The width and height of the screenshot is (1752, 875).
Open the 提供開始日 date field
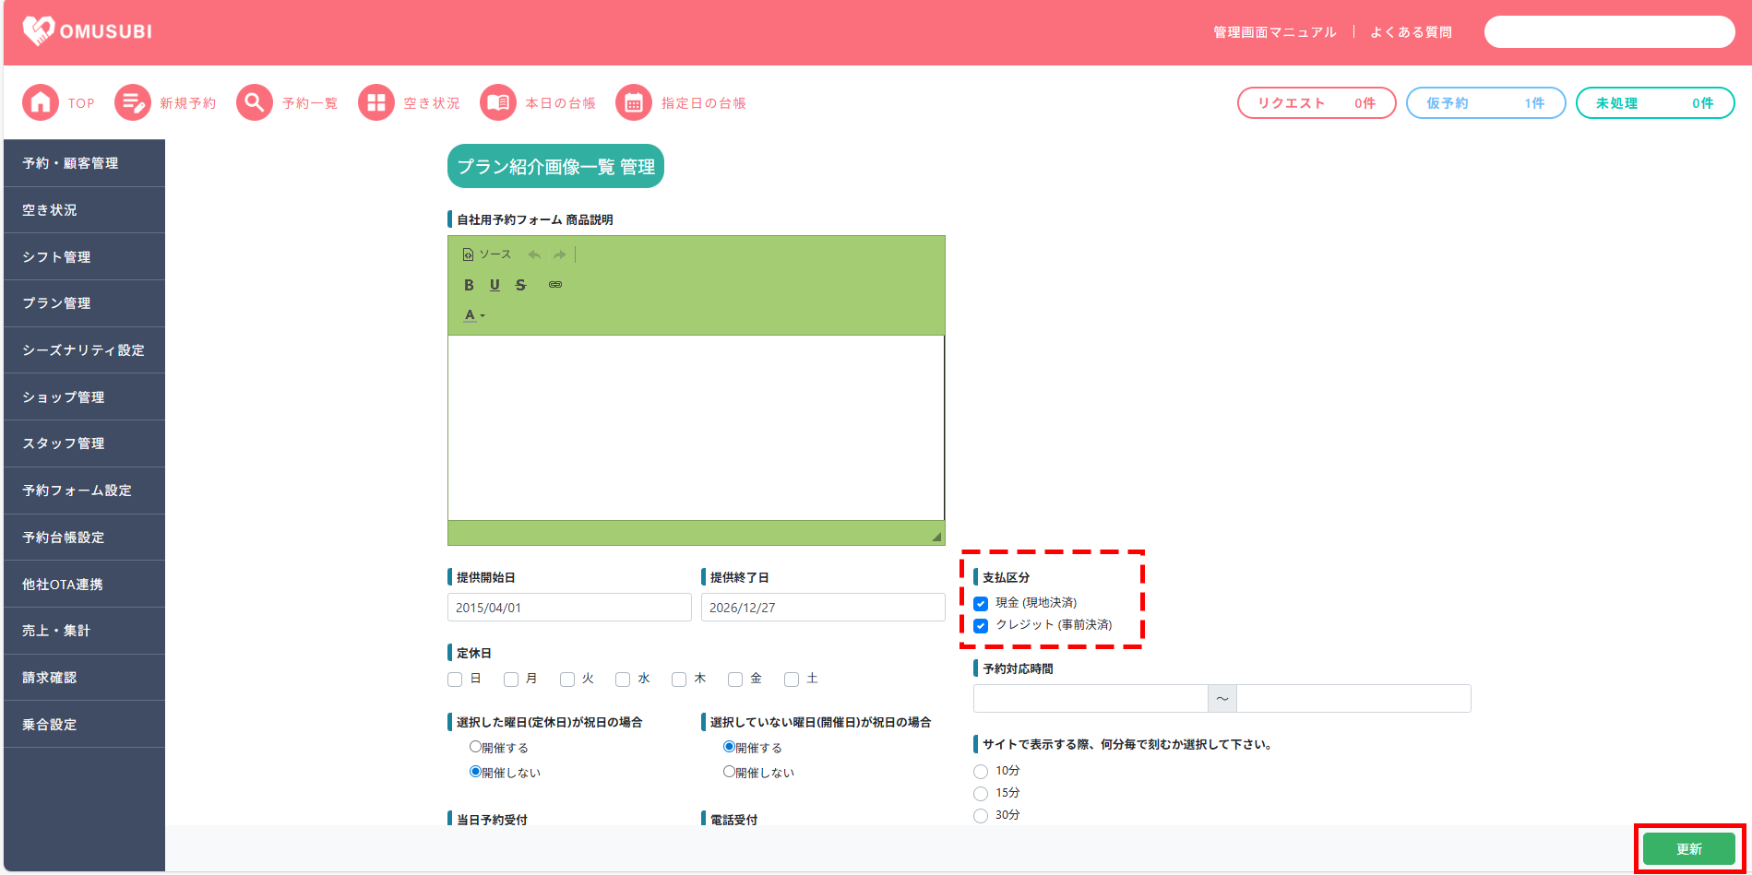click(x=569, y=608)
